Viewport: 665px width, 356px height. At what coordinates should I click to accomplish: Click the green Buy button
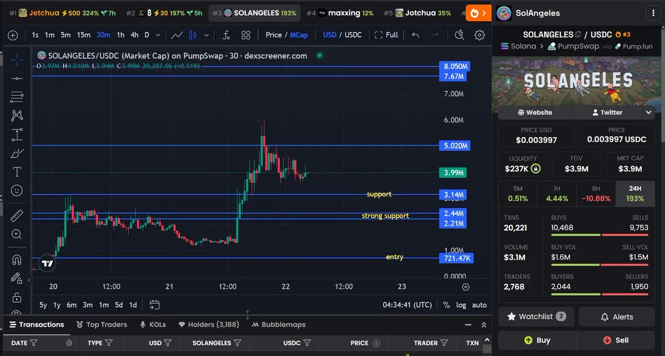point(537,340)
